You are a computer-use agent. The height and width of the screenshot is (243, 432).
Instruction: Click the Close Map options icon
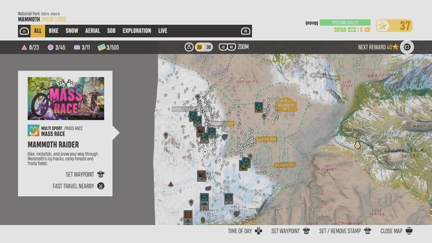(x=409, y=231)
